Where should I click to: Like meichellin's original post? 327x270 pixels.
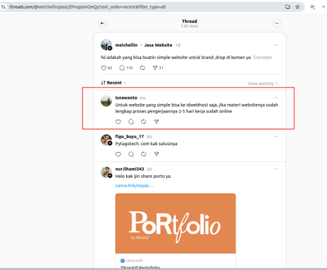(103, 68)
